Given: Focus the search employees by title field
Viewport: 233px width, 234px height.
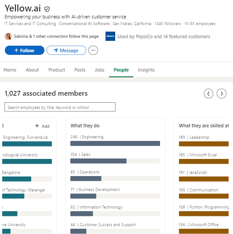Looking at the screenshot, I should pyautogui.click(x=60, y=107).
